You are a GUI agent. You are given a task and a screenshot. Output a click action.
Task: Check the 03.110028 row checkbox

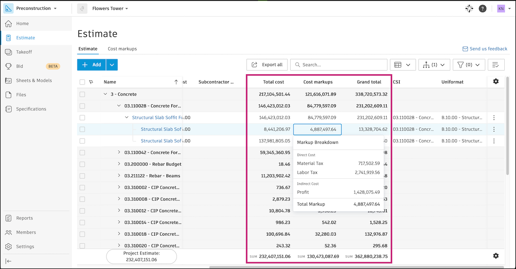82,106
